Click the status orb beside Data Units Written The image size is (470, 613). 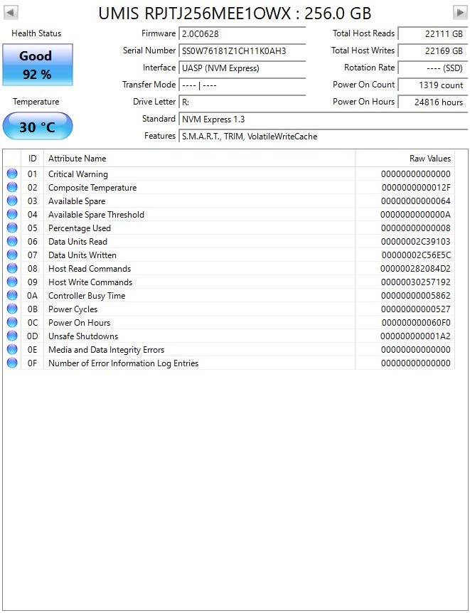tap(12, 255)
